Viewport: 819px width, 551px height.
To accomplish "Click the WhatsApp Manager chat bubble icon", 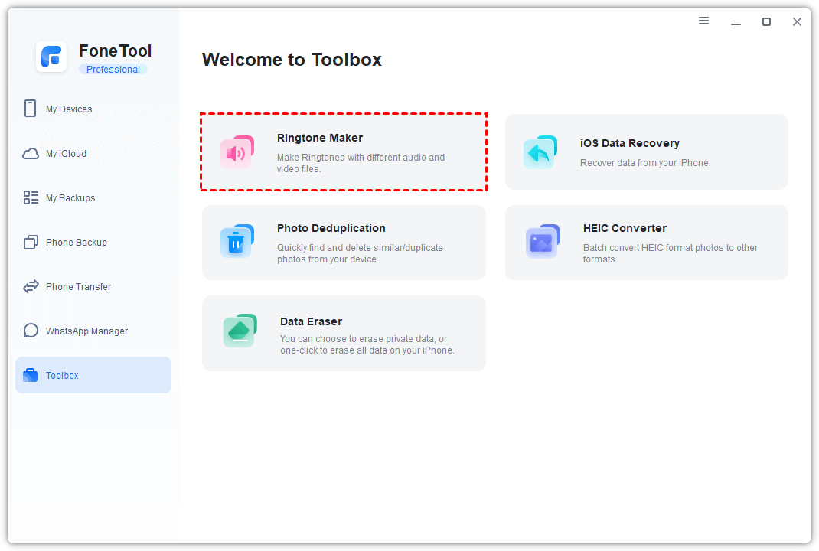I will point(31,331).
